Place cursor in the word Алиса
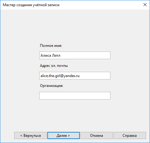The height and width of the screenshot is (143, 150). coord(46,55)
